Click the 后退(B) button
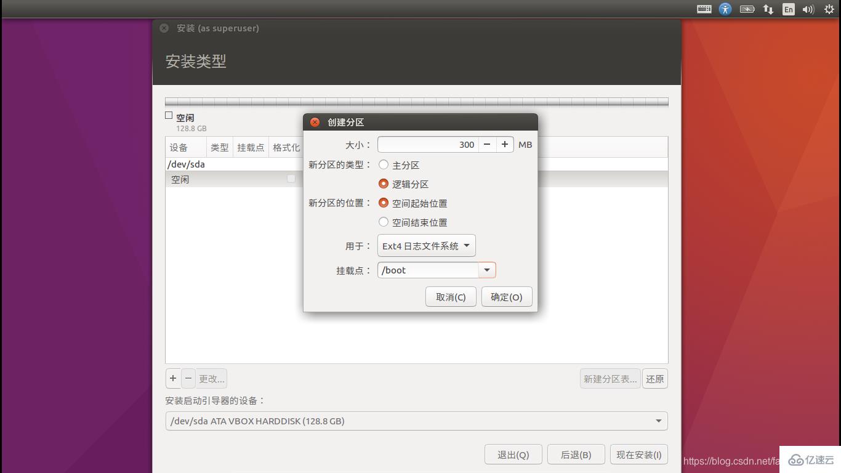841x473 pixels. pos(576,455)
